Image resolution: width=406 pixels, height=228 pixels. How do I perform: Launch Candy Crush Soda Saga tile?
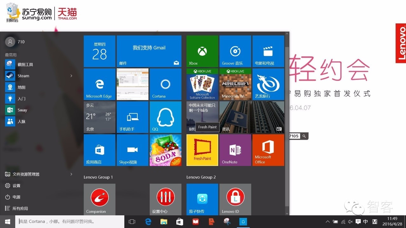coord(165,150)
